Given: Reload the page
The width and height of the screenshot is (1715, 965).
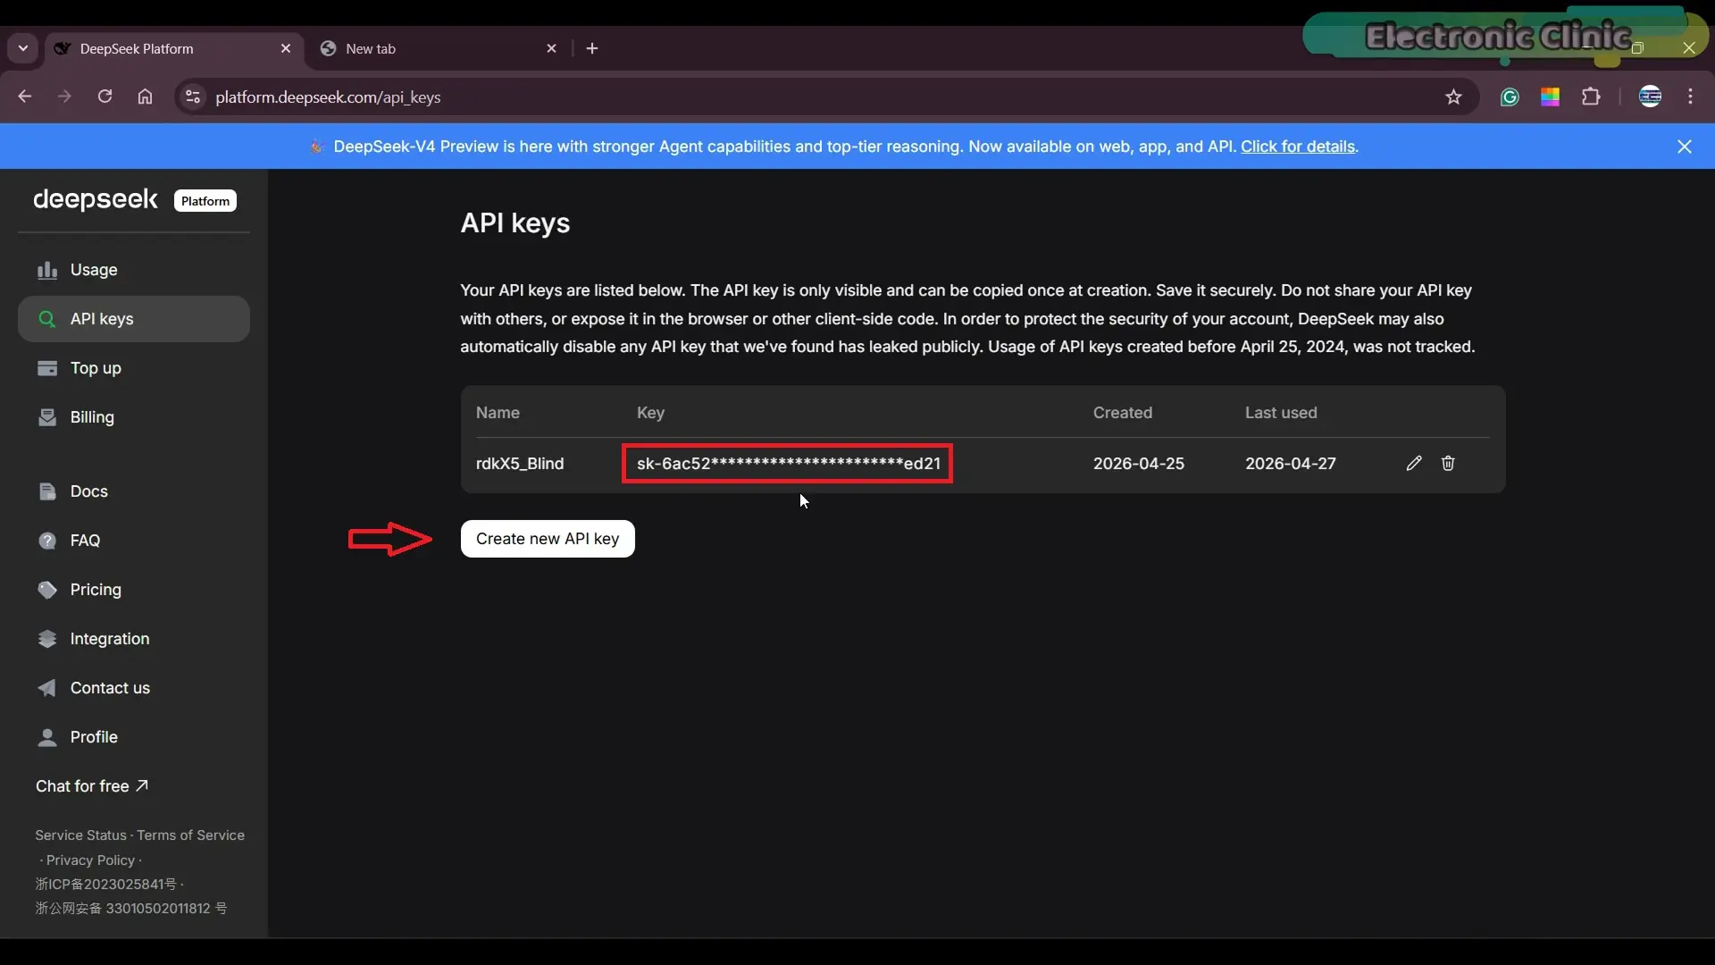Looking at the screenshot, I should (105, 96).
